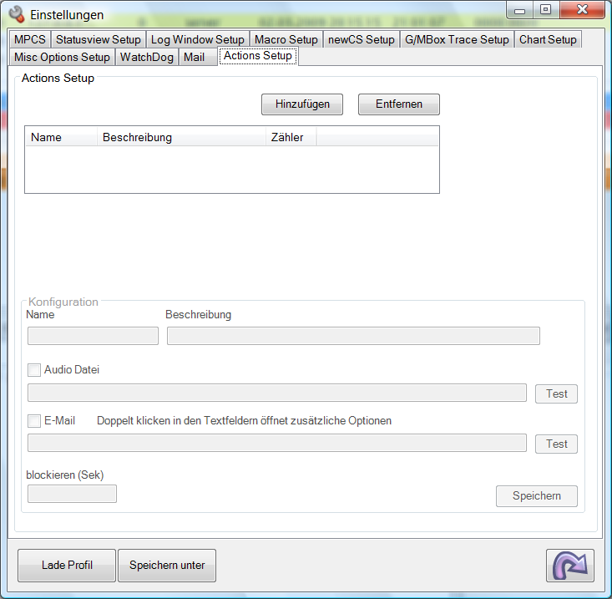Click the blockieren (Sek) input field
612x599 pixels.
tap(72, 494)
